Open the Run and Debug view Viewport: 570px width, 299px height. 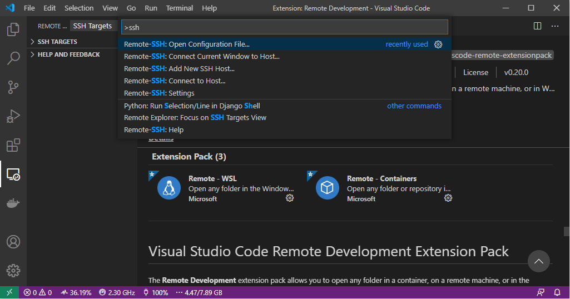[13, 116]
